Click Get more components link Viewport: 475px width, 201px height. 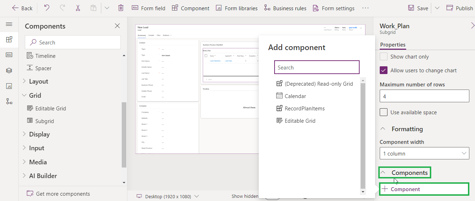pos(63,194)
